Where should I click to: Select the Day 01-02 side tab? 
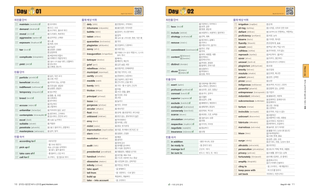[x=305, y=71]
